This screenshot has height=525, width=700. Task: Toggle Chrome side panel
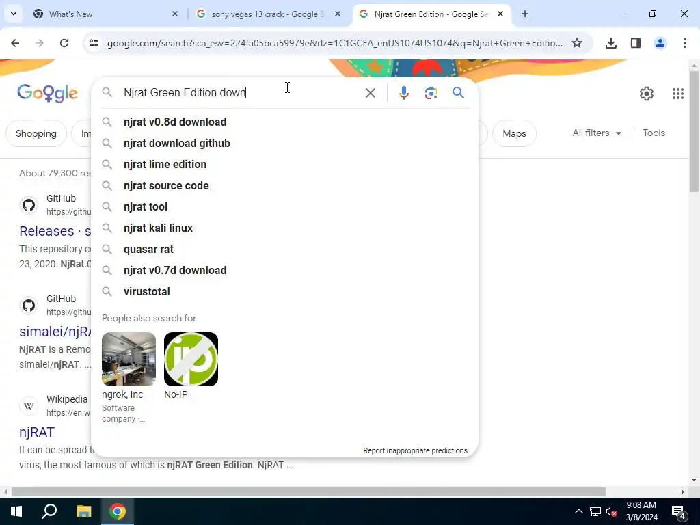pos(636,43)
